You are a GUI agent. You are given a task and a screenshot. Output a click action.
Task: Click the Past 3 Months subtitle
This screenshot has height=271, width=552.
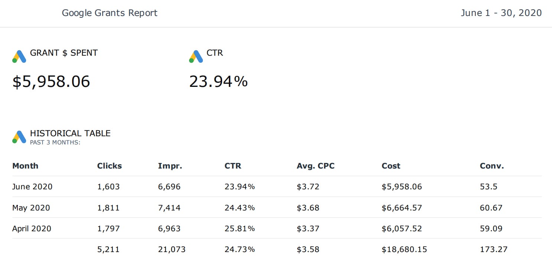pyautogui.click(x=55, y=142)
